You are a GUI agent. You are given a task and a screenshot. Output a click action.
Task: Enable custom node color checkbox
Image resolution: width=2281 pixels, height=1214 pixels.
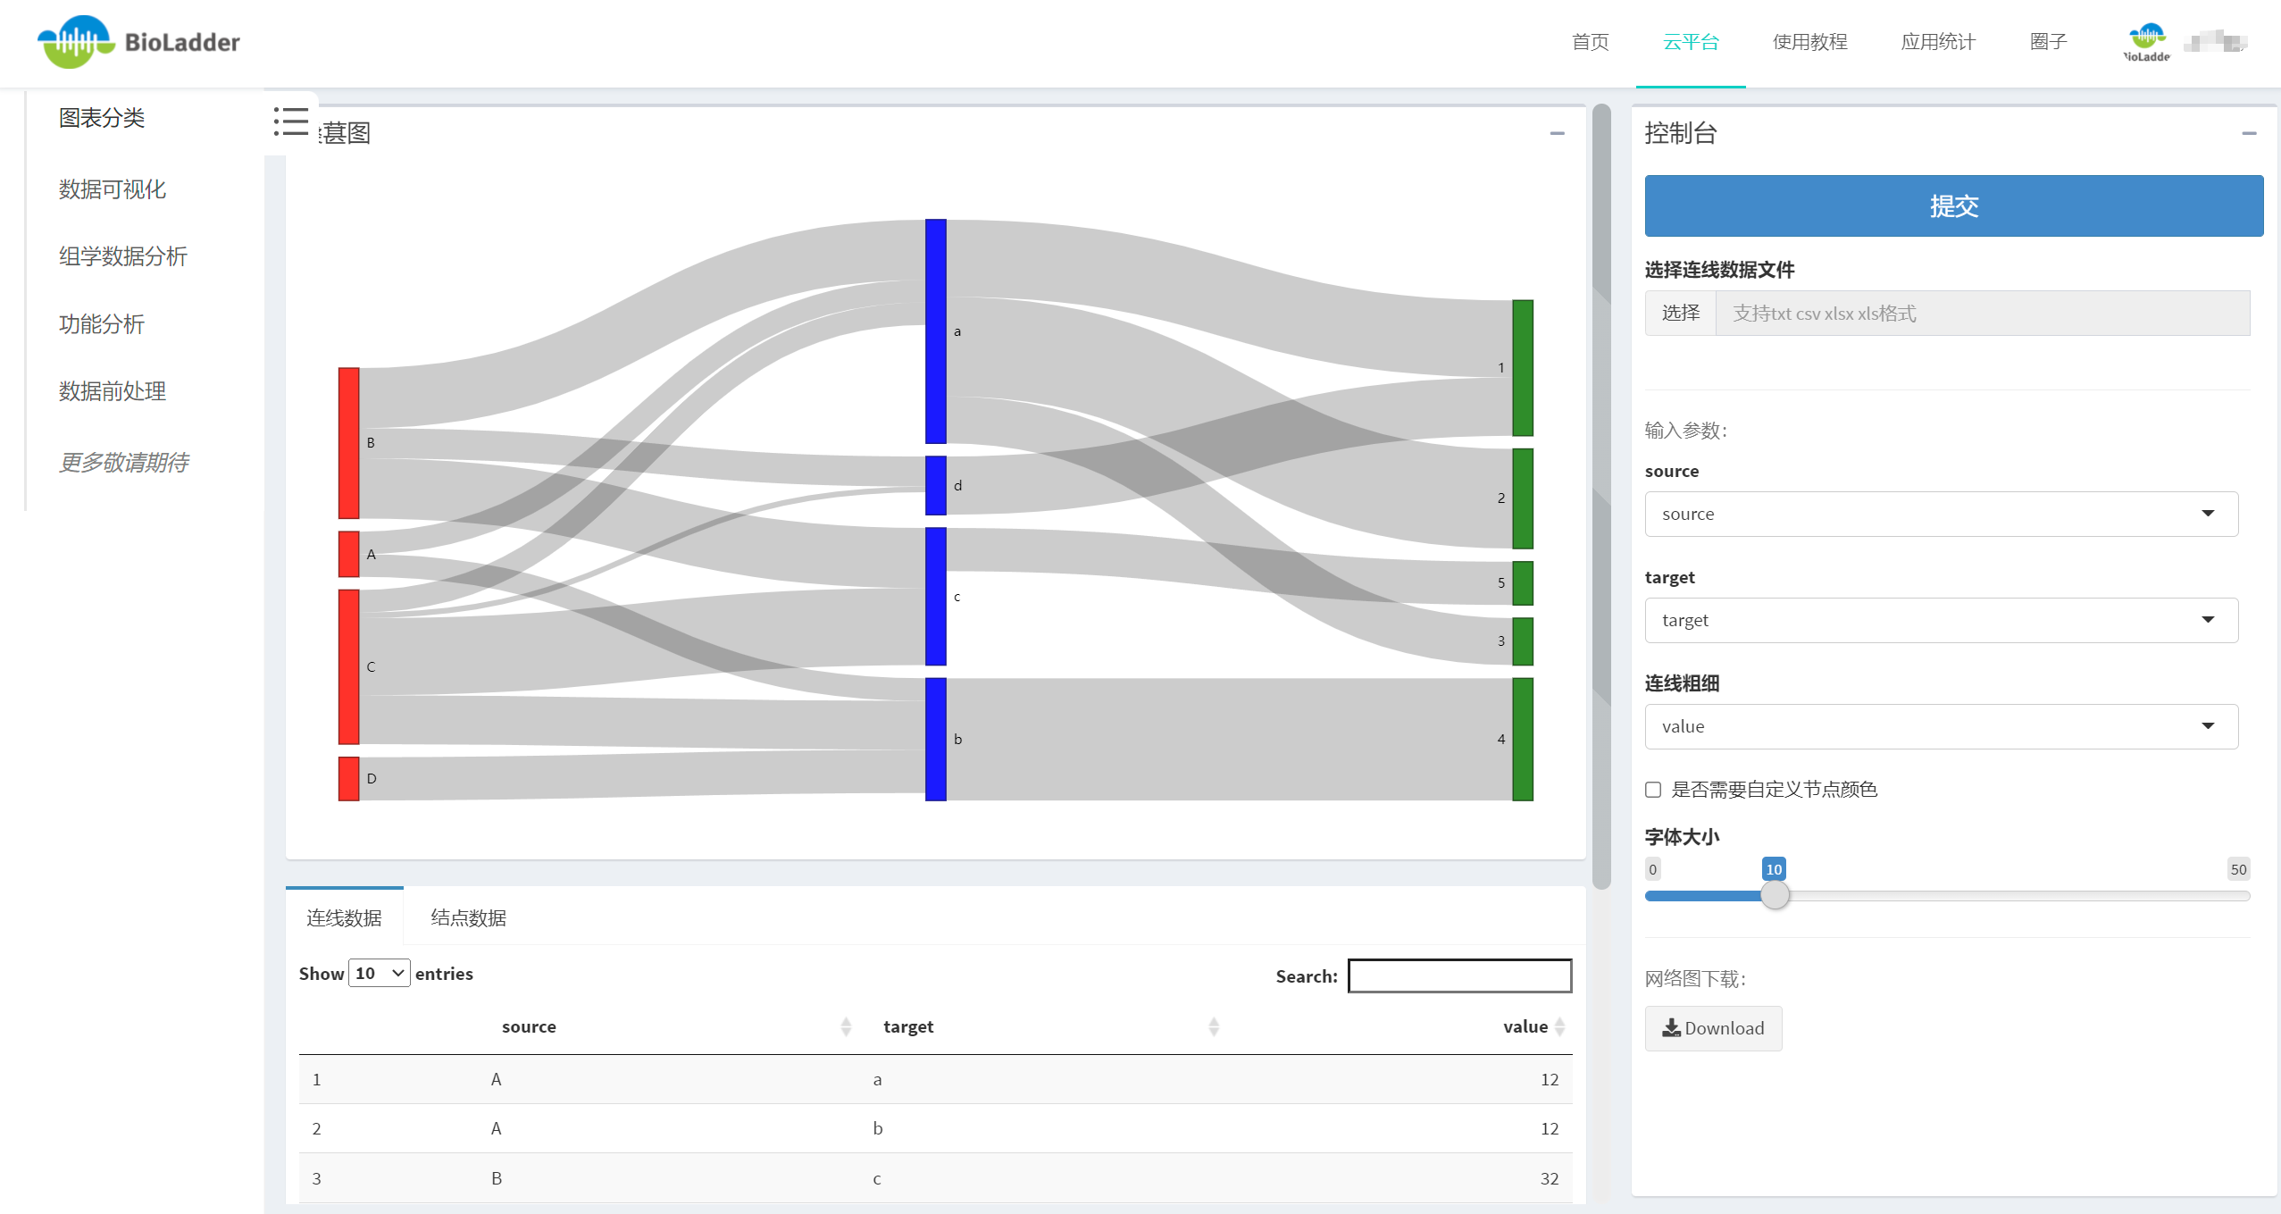pos(1653,790)
